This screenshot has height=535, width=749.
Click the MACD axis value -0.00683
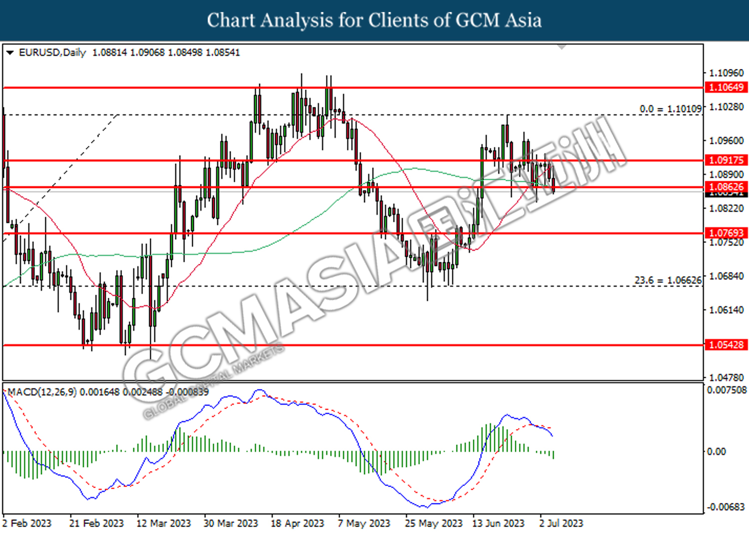point(726,507)
